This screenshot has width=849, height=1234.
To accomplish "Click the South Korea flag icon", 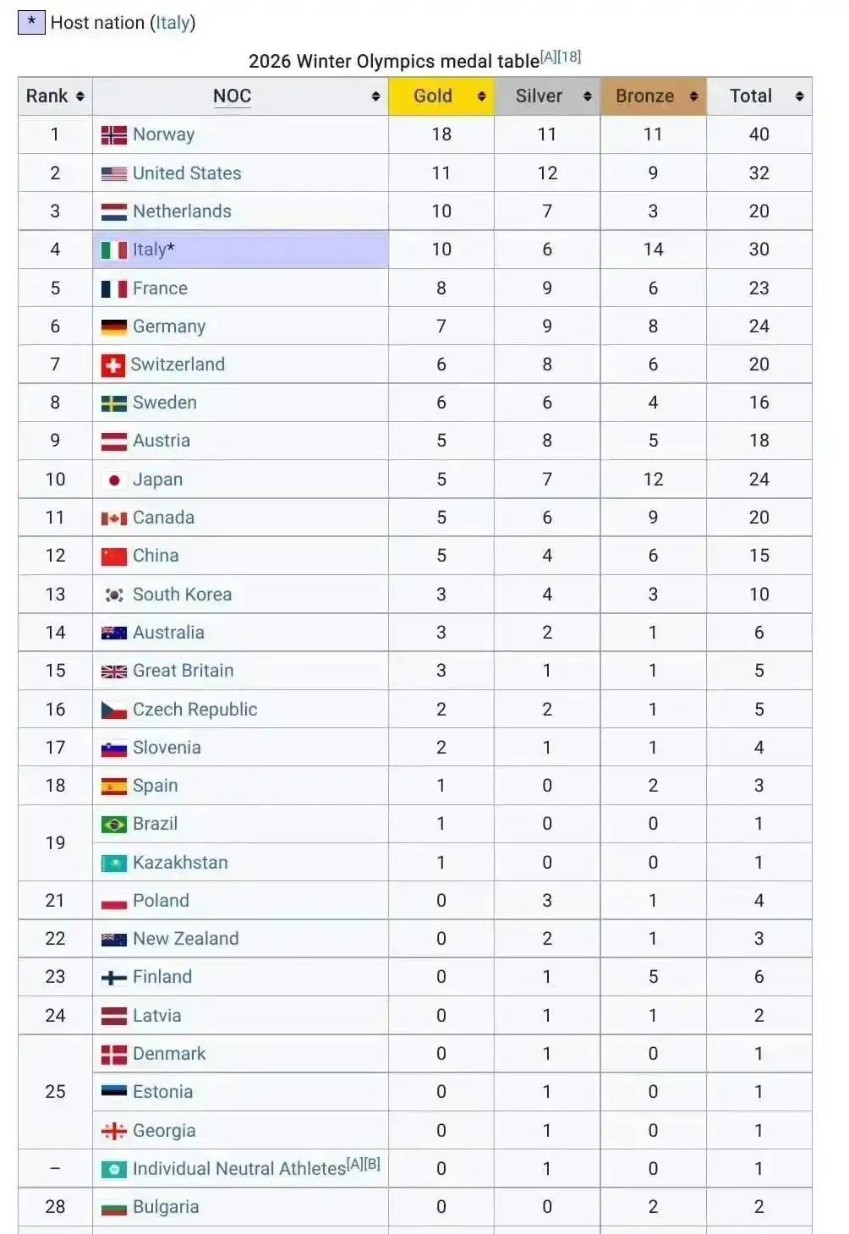I will (x=114, y=594).
